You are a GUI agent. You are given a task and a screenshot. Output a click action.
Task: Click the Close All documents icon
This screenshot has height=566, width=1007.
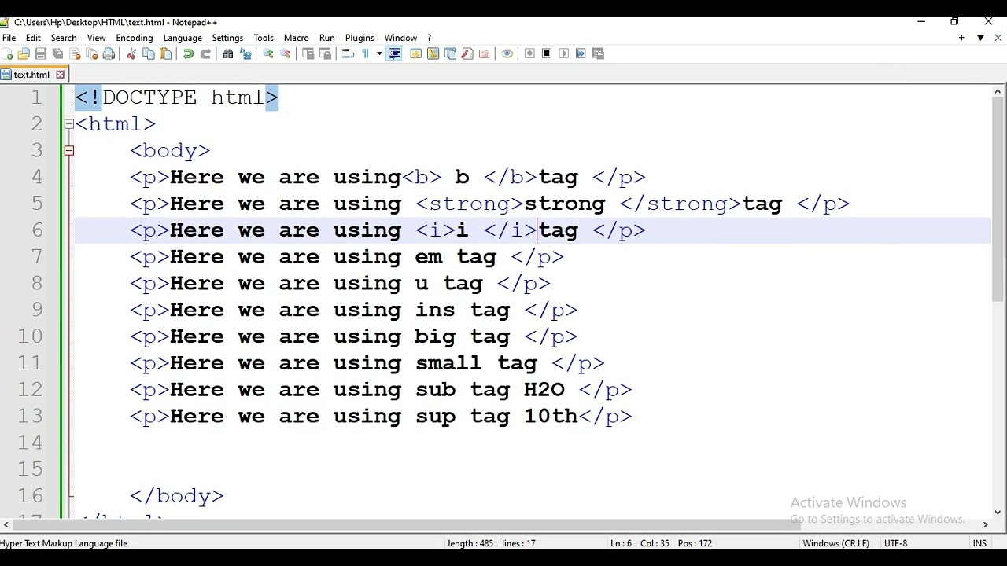[x=92, y=53]
